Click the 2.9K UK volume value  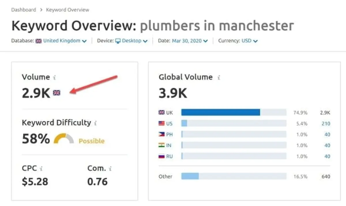click(325, 112)
